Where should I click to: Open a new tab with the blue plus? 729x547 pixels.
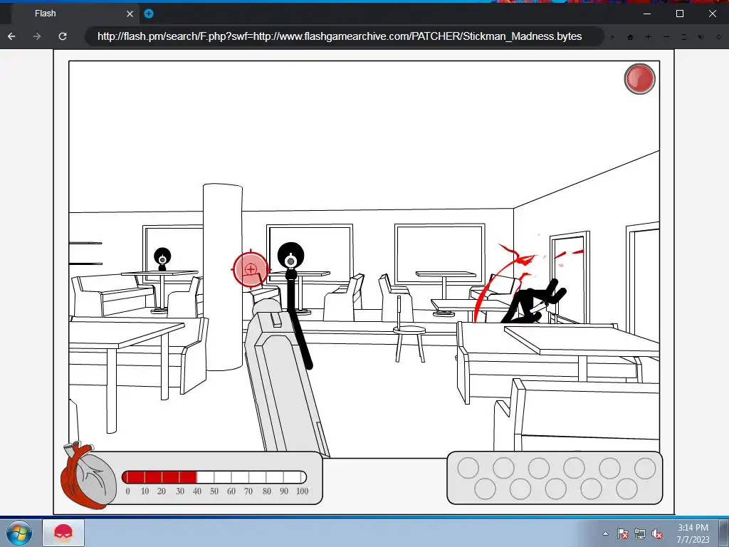[149, 14]
